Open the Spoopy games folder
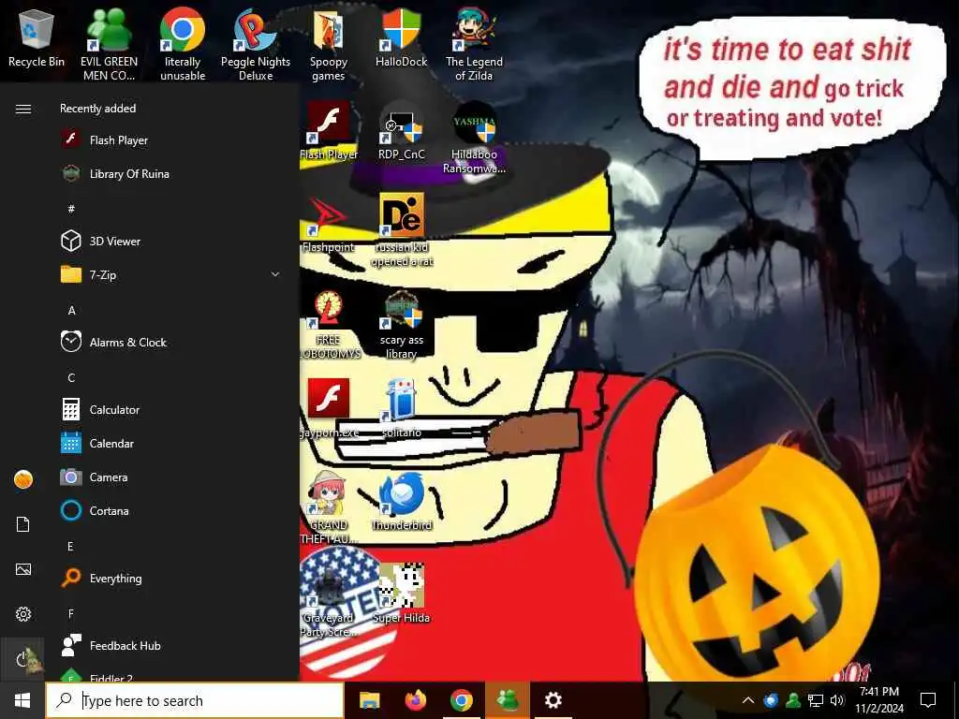The width and height of the screenshot is (959, 719). [329, 46]
